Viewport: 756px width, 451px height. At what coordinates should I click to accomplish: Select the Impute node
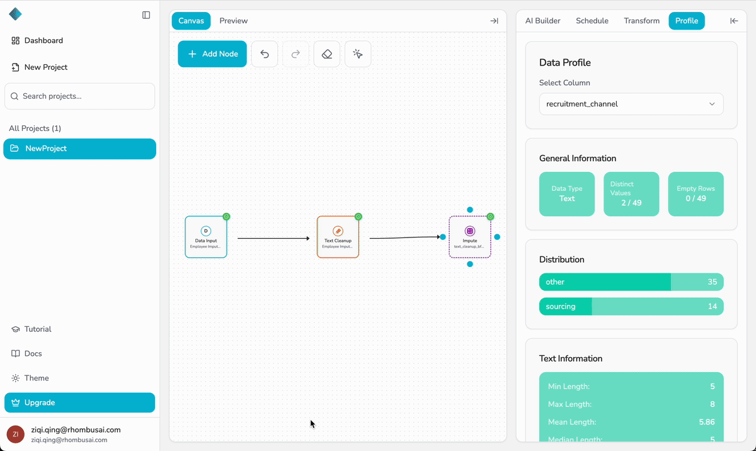click(469, 237)
